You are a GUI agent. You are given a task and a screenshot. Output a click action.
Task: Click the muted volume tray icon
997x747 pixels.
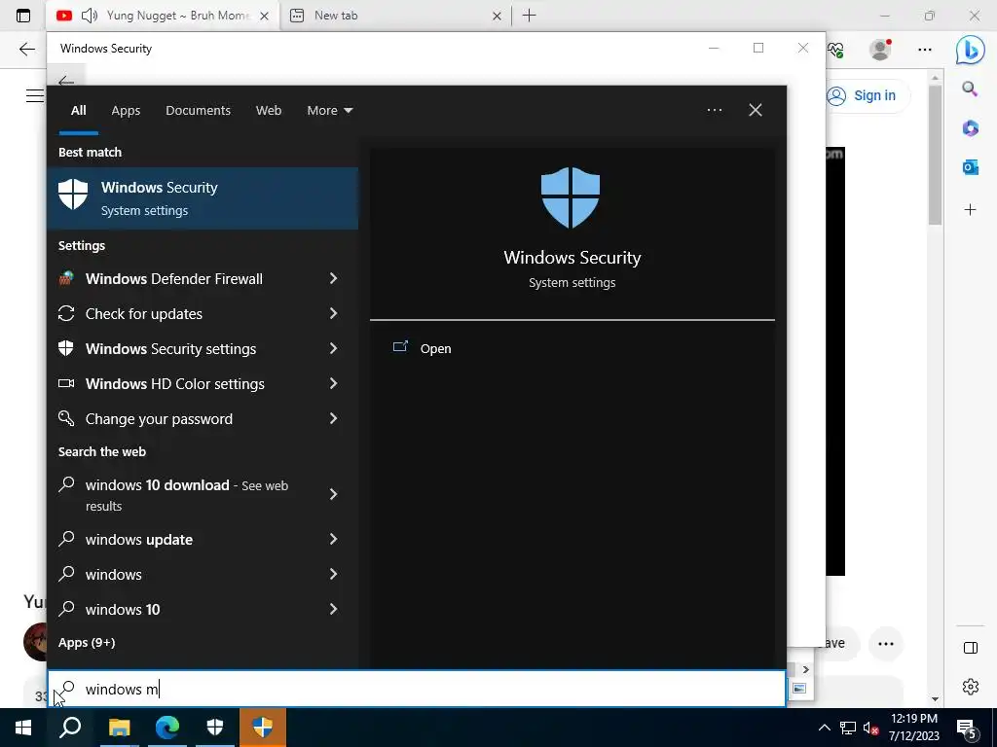coord(870,728)
